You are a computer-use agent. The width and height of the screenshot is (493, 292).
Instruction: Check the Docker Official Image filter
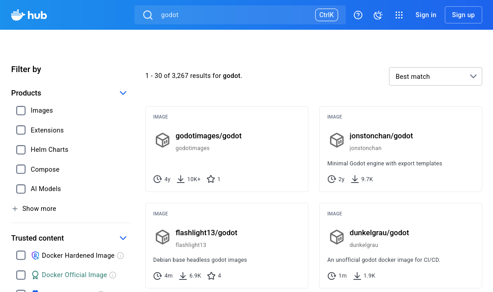(x=21, y=275)
